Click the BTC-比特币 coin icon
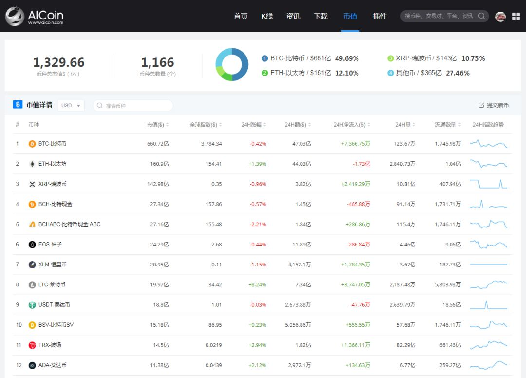 (x=32, y=144)
